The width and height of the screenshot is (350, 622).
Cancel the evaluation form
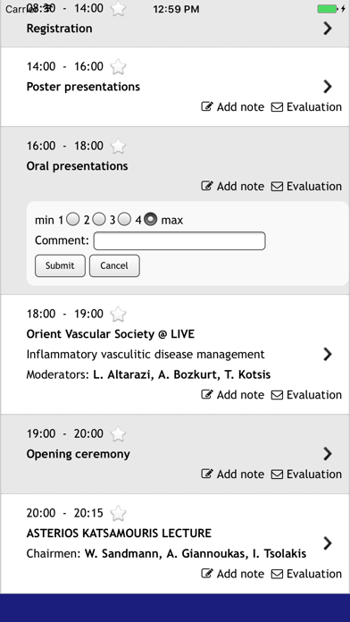click(x=114, y=265)
